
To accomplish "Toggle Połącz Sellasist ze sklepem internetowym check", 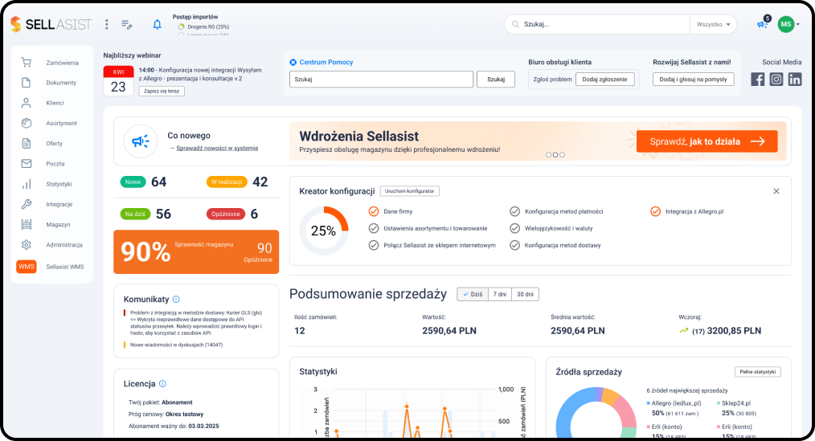I will tap(373, 245).
